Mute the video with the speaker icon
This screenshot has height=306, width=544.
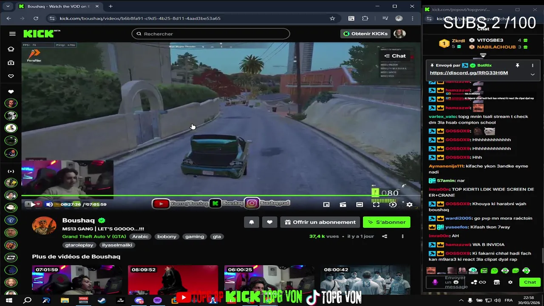pos(49,204)
